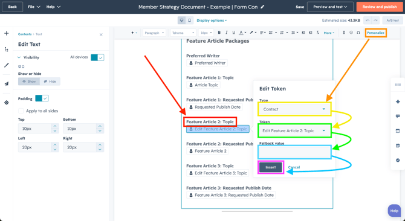The width and height of the screenshot is (405, 221).
Task: Open the Help menu in top bar
Action: (53, 7)
